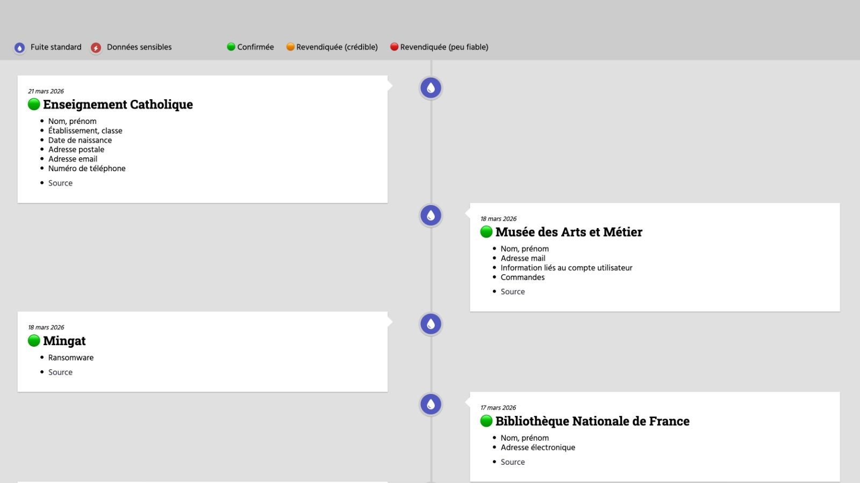The image size is (860, 483).
Task: Click green dot beside Bibliothèque Nationale de France
Action: pos(486,421)
